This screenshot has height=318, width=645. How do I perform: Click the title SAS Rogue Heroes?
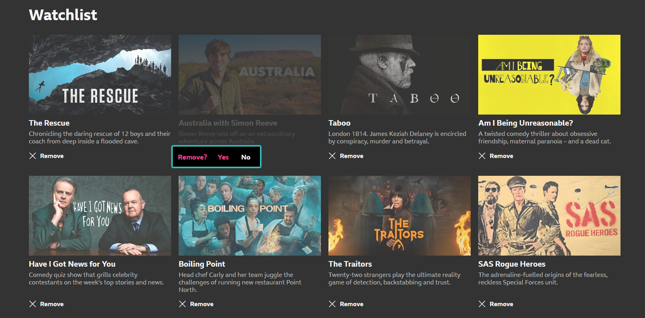[x=512, y=264]
